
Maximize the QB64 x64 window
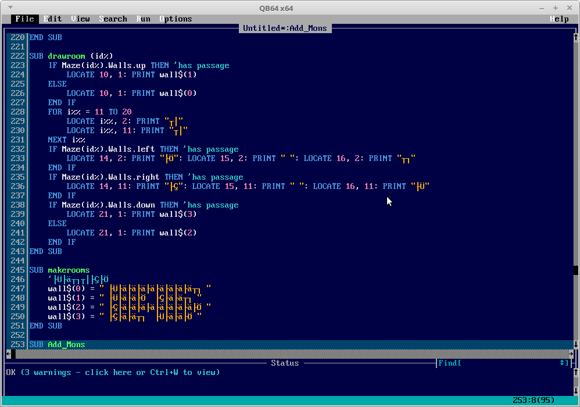(x=555, y=8)
